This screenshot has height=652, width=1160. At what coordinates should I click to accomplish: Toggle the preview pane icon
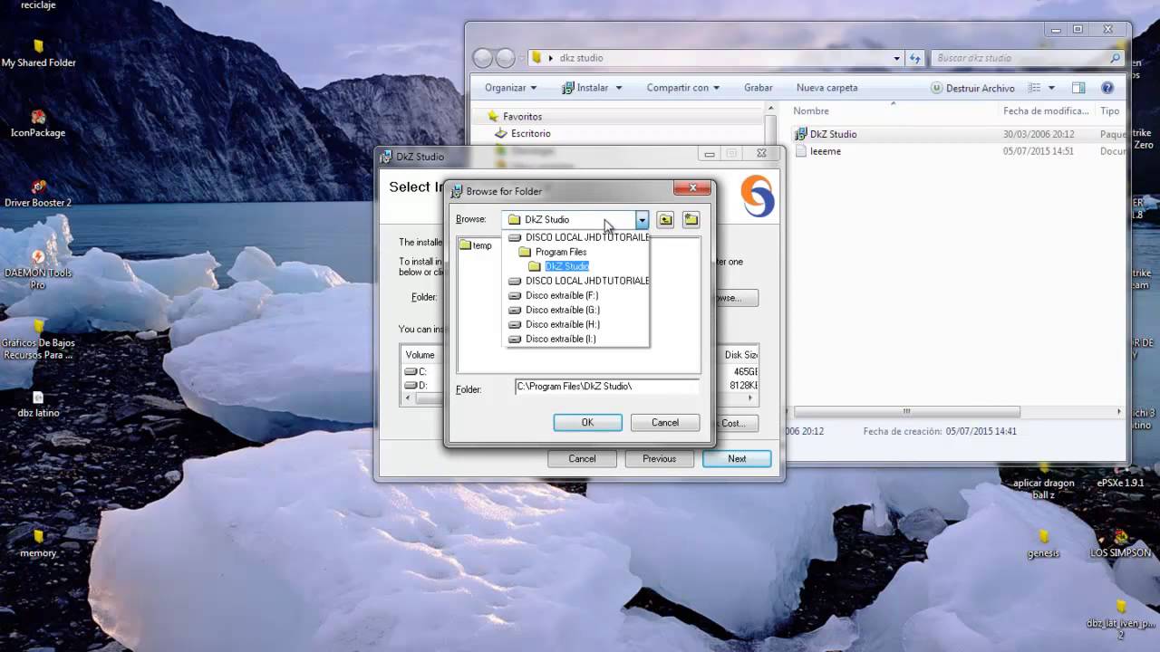(x=1078, y=88)
